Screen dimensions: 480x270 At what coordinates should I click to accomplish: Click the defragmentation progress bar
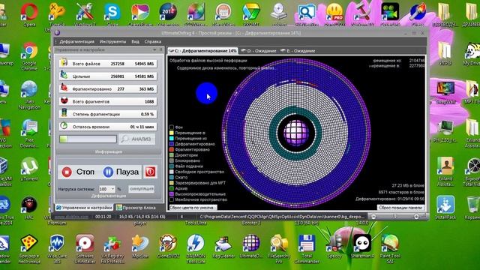[88, 139]
